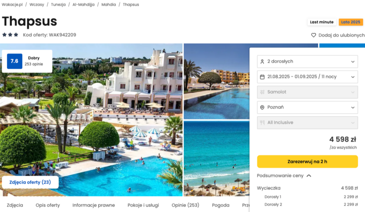Click the Last minute tag
The width and height of the screenshot is (365, 212).
pyautogui.click(x=322, y=22)
